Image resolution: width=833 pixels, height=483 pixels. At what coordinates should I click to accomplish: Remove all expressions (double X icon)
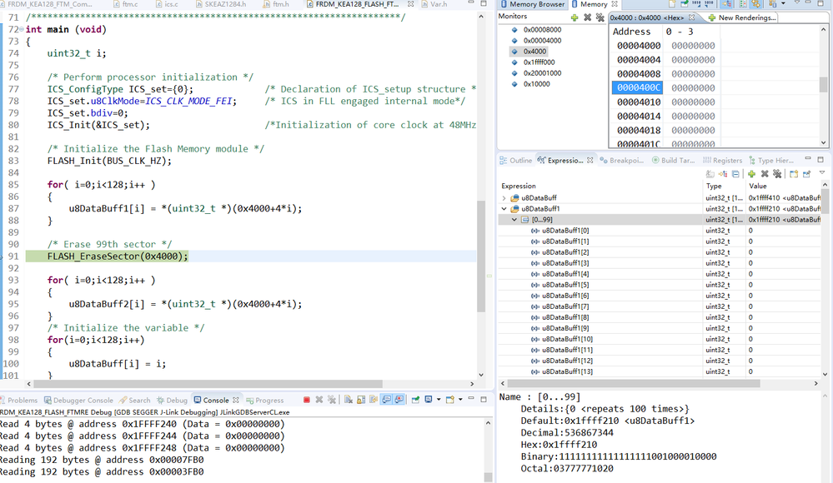coord(777,174)
